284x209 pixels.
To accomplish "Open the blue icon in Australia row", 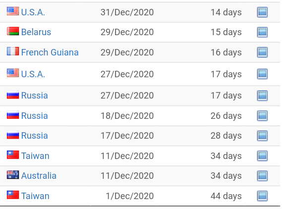I will 262,176.
